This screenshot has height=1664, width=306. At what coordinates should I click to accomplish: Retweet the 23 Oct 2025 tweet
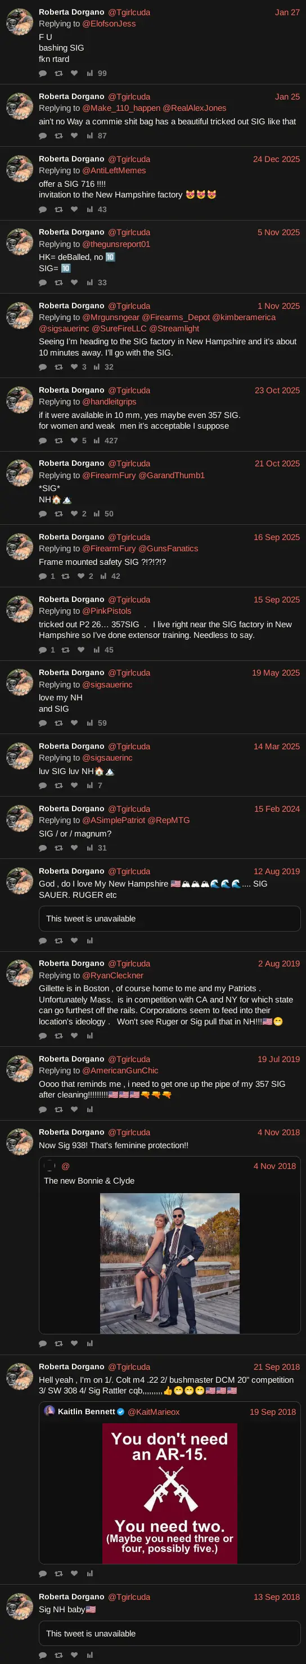tap(58, 441)
